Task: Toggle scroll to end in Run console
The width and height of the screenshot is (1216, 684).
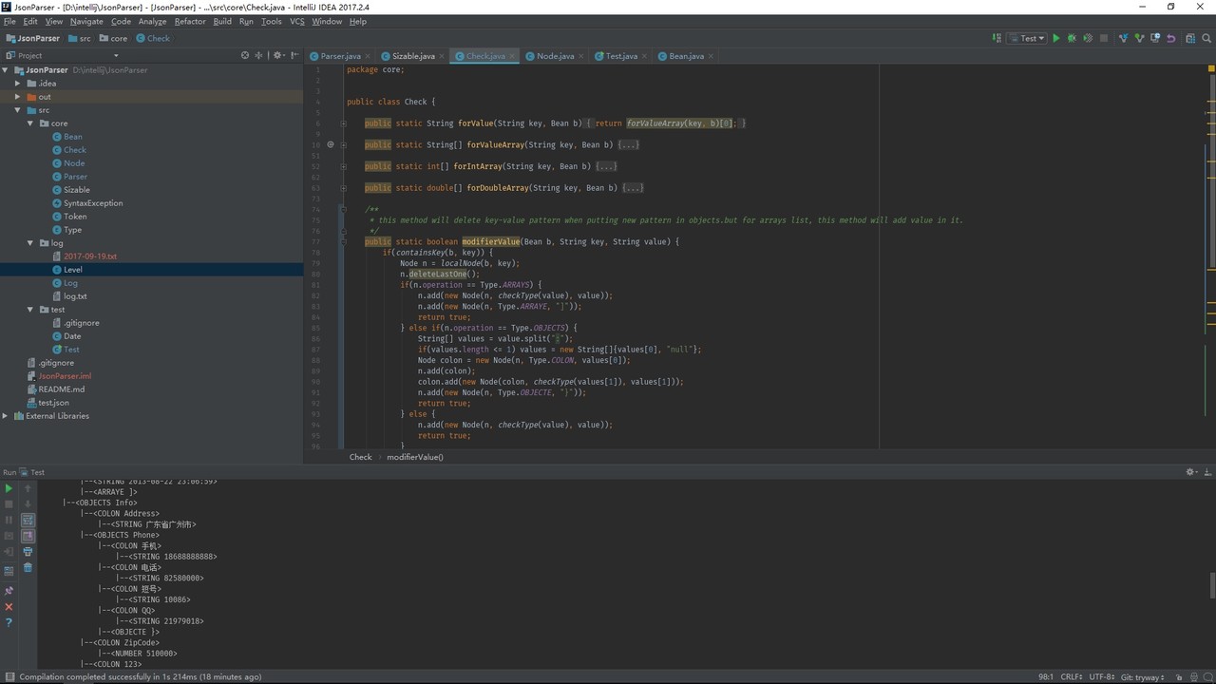Action: coord(28,536)
